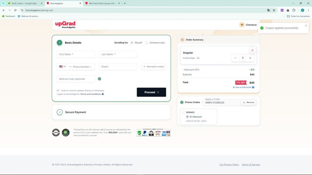Open country code dropdown +1
The width and height of the screenshot is (312, 175).
[65, 67]
